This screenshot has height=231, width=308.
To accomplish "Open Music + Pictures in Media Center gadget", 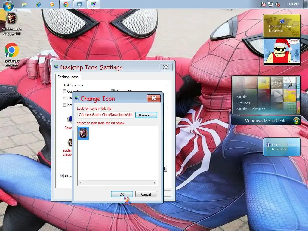I will 251,109.
